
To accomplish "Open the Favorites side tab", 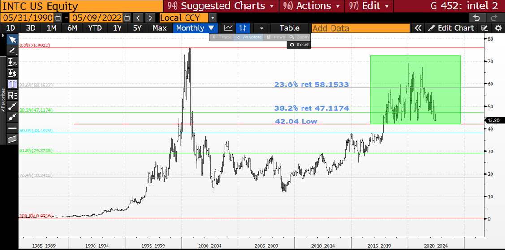I will (3, 100).
